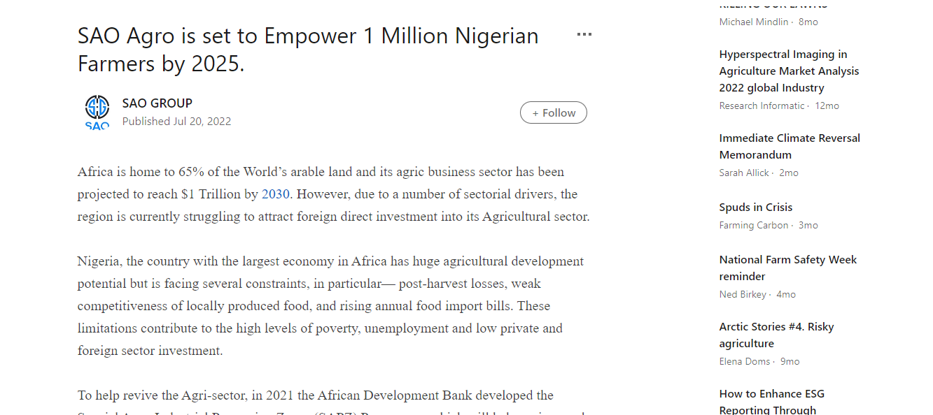The height and width of the screenshot is (415, 933).
Task: Open Arctic Stories #4 Risky agriculture article
Action: [x=777, y=335]
